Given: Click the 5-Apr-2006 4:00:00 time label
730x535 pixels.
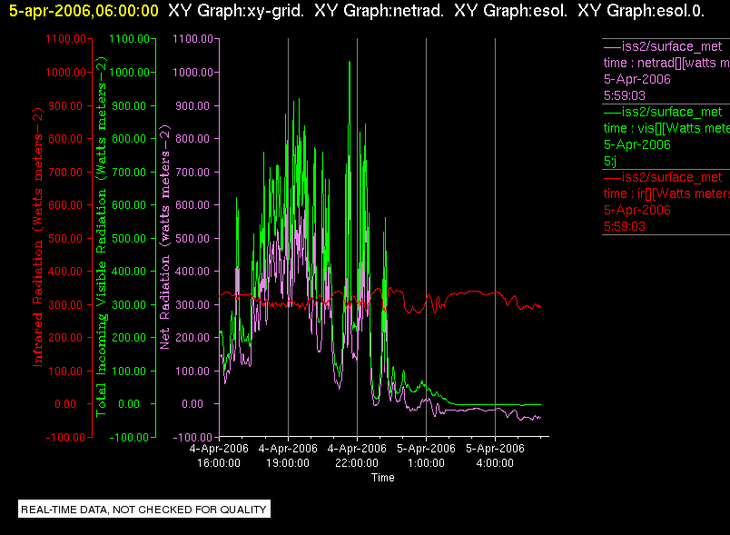Looking at the screenshot, I should point(495,455).
